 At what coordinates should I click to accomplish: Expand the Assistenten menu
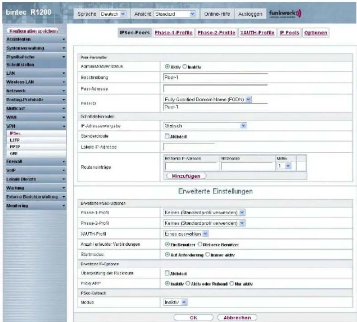click(x=35, y=39)
